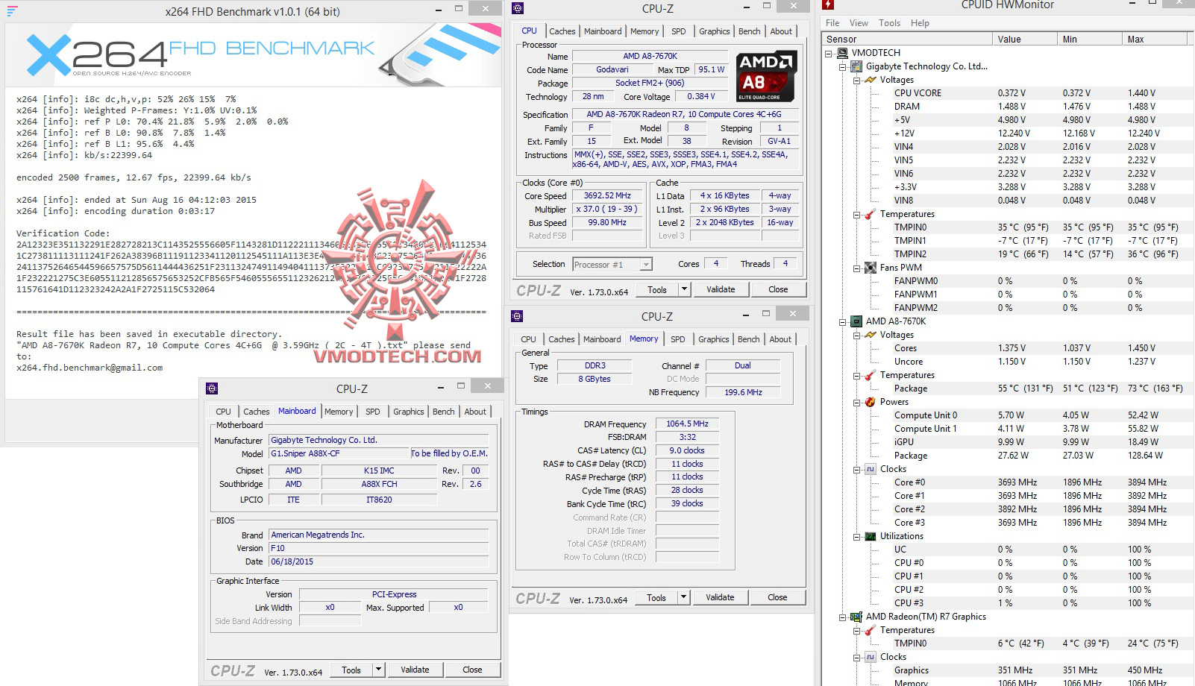The width and height of the screenshot is (1195, 686).
Task: Click the Fans PWM icon
Action: [x=870, y=268]
